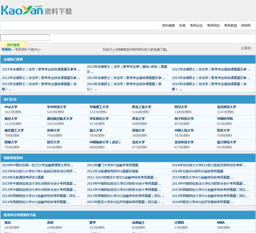The image size is (256, 233).
Task: Select 西北工业大学 category
Action: click(x=142, y=107)
